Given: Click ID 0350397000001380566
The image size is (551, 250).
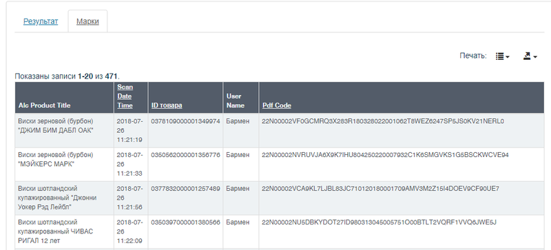Looking at the screenshot, I should tap(185, 222).
